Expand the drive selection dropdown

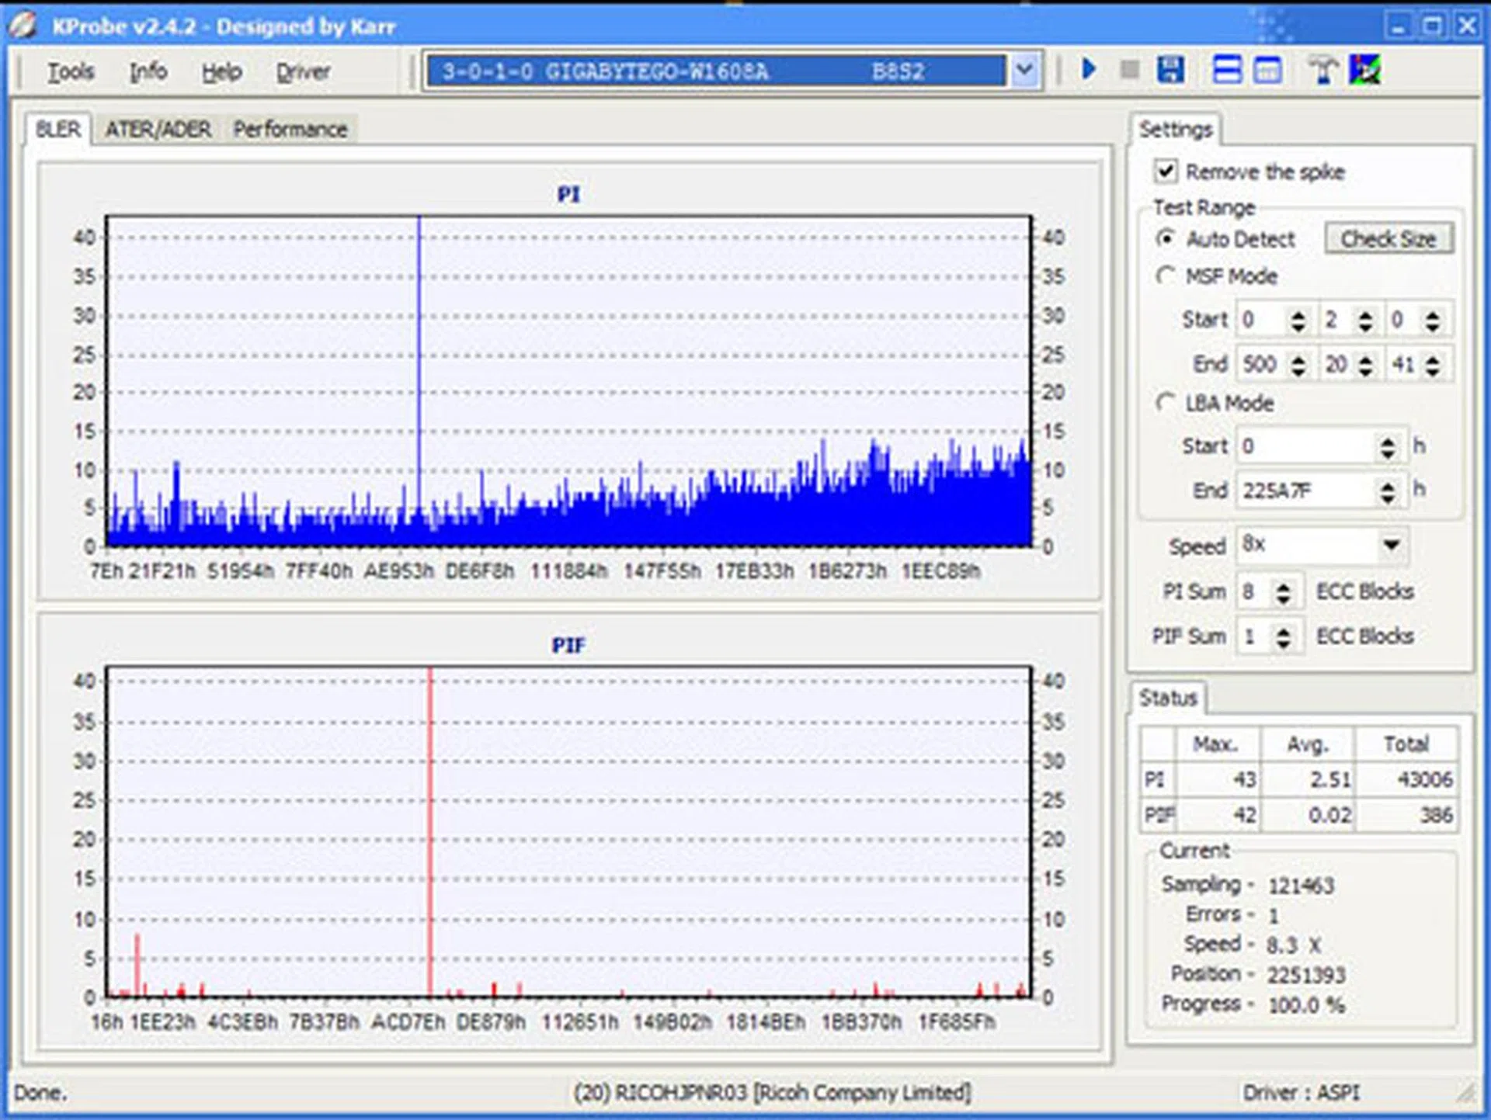(x=1025, y=71)
